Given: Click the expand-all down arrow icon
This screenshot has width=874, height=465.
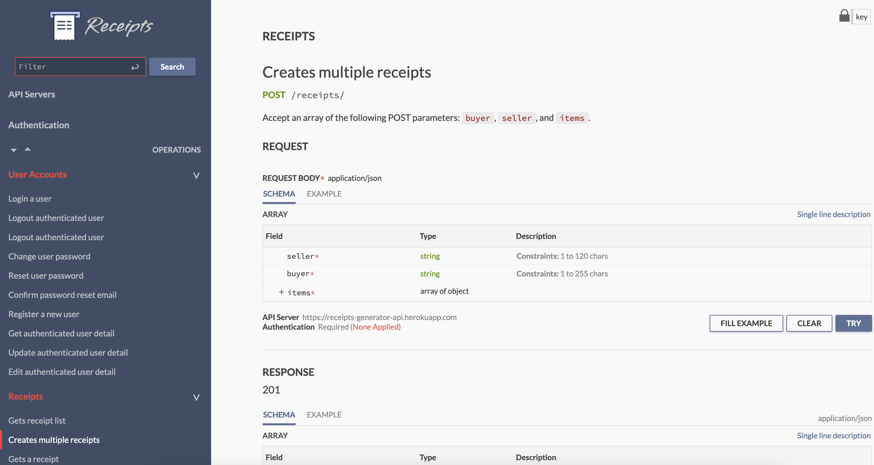Looking at the screenshot, I should coord(13,150).
